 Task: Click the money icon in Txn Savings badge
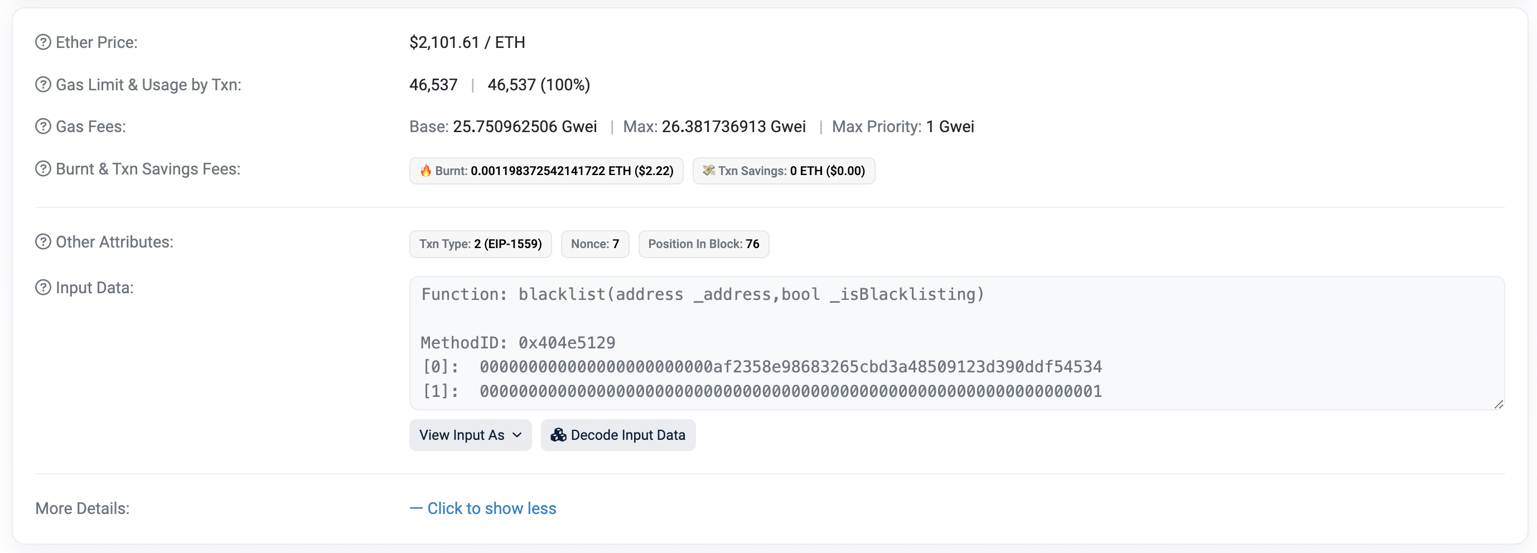tap(709, 171)
